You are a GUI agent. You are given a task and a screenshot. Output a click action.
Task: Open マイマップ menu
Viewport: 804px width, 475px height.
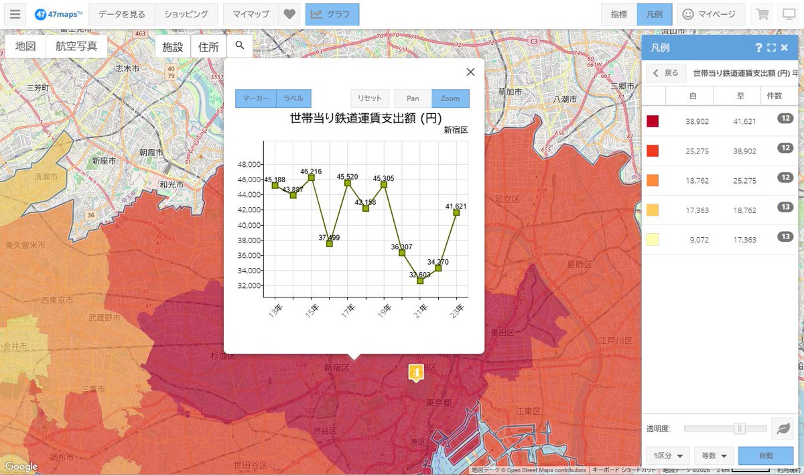(x=251, y=14)
